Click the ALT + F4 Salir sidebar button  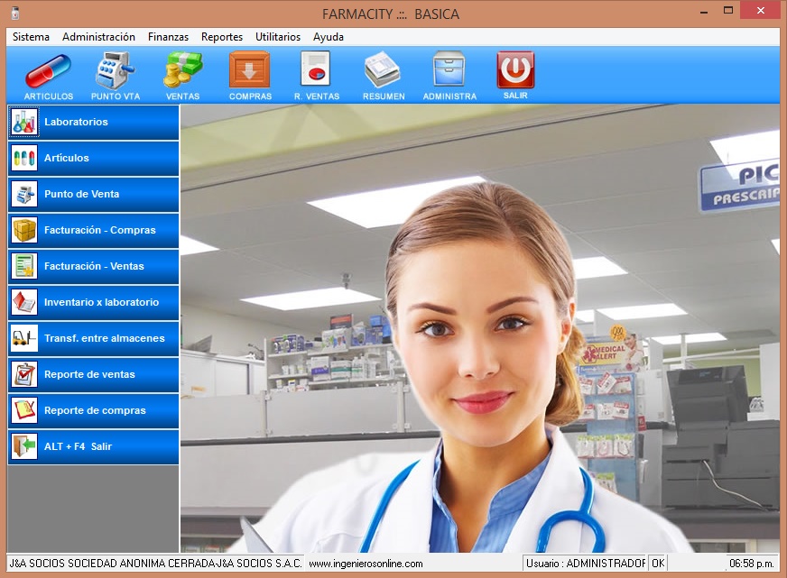(93, 446)
